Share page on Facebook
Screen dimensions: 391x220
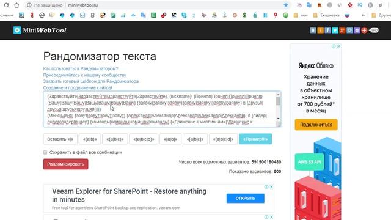(x=327, y=30)
